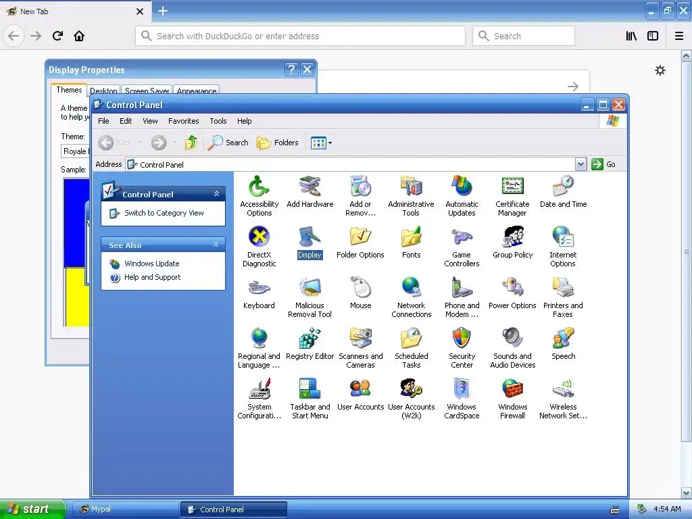
Task: Select Game Controllers icon
Action: tap(462, 247)
